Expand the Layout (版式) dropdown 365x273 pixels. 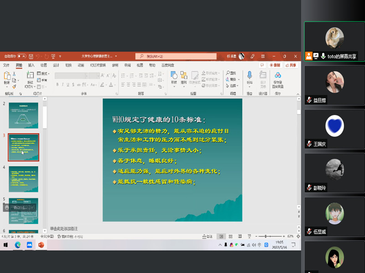(x=44, y=73)
